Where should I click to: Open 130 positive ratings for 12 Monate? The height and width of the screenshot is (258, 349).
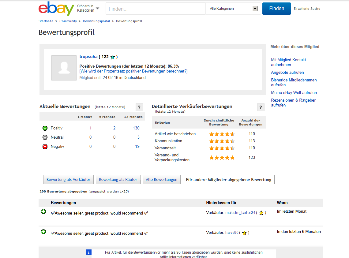click(x=136, y=128)
